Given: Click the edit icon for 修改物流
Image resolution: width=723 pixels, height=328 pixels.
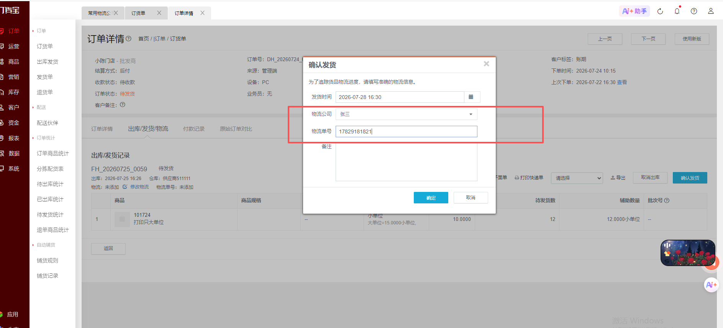Looking at the screenshot, I should coord(125,187).
